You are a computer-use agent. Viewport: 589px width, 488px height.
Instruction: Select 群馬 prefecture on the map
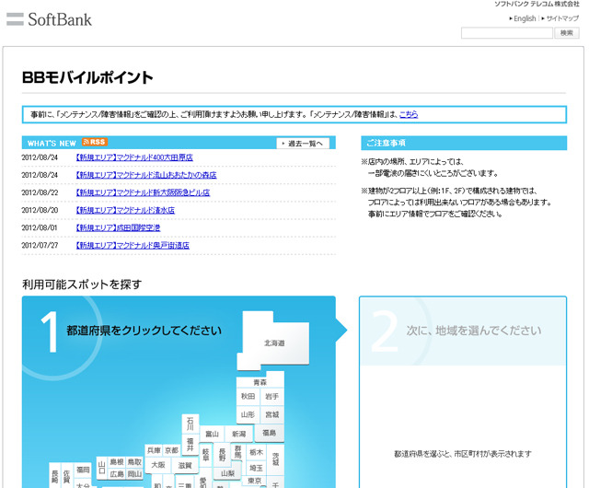pos(238,451)
